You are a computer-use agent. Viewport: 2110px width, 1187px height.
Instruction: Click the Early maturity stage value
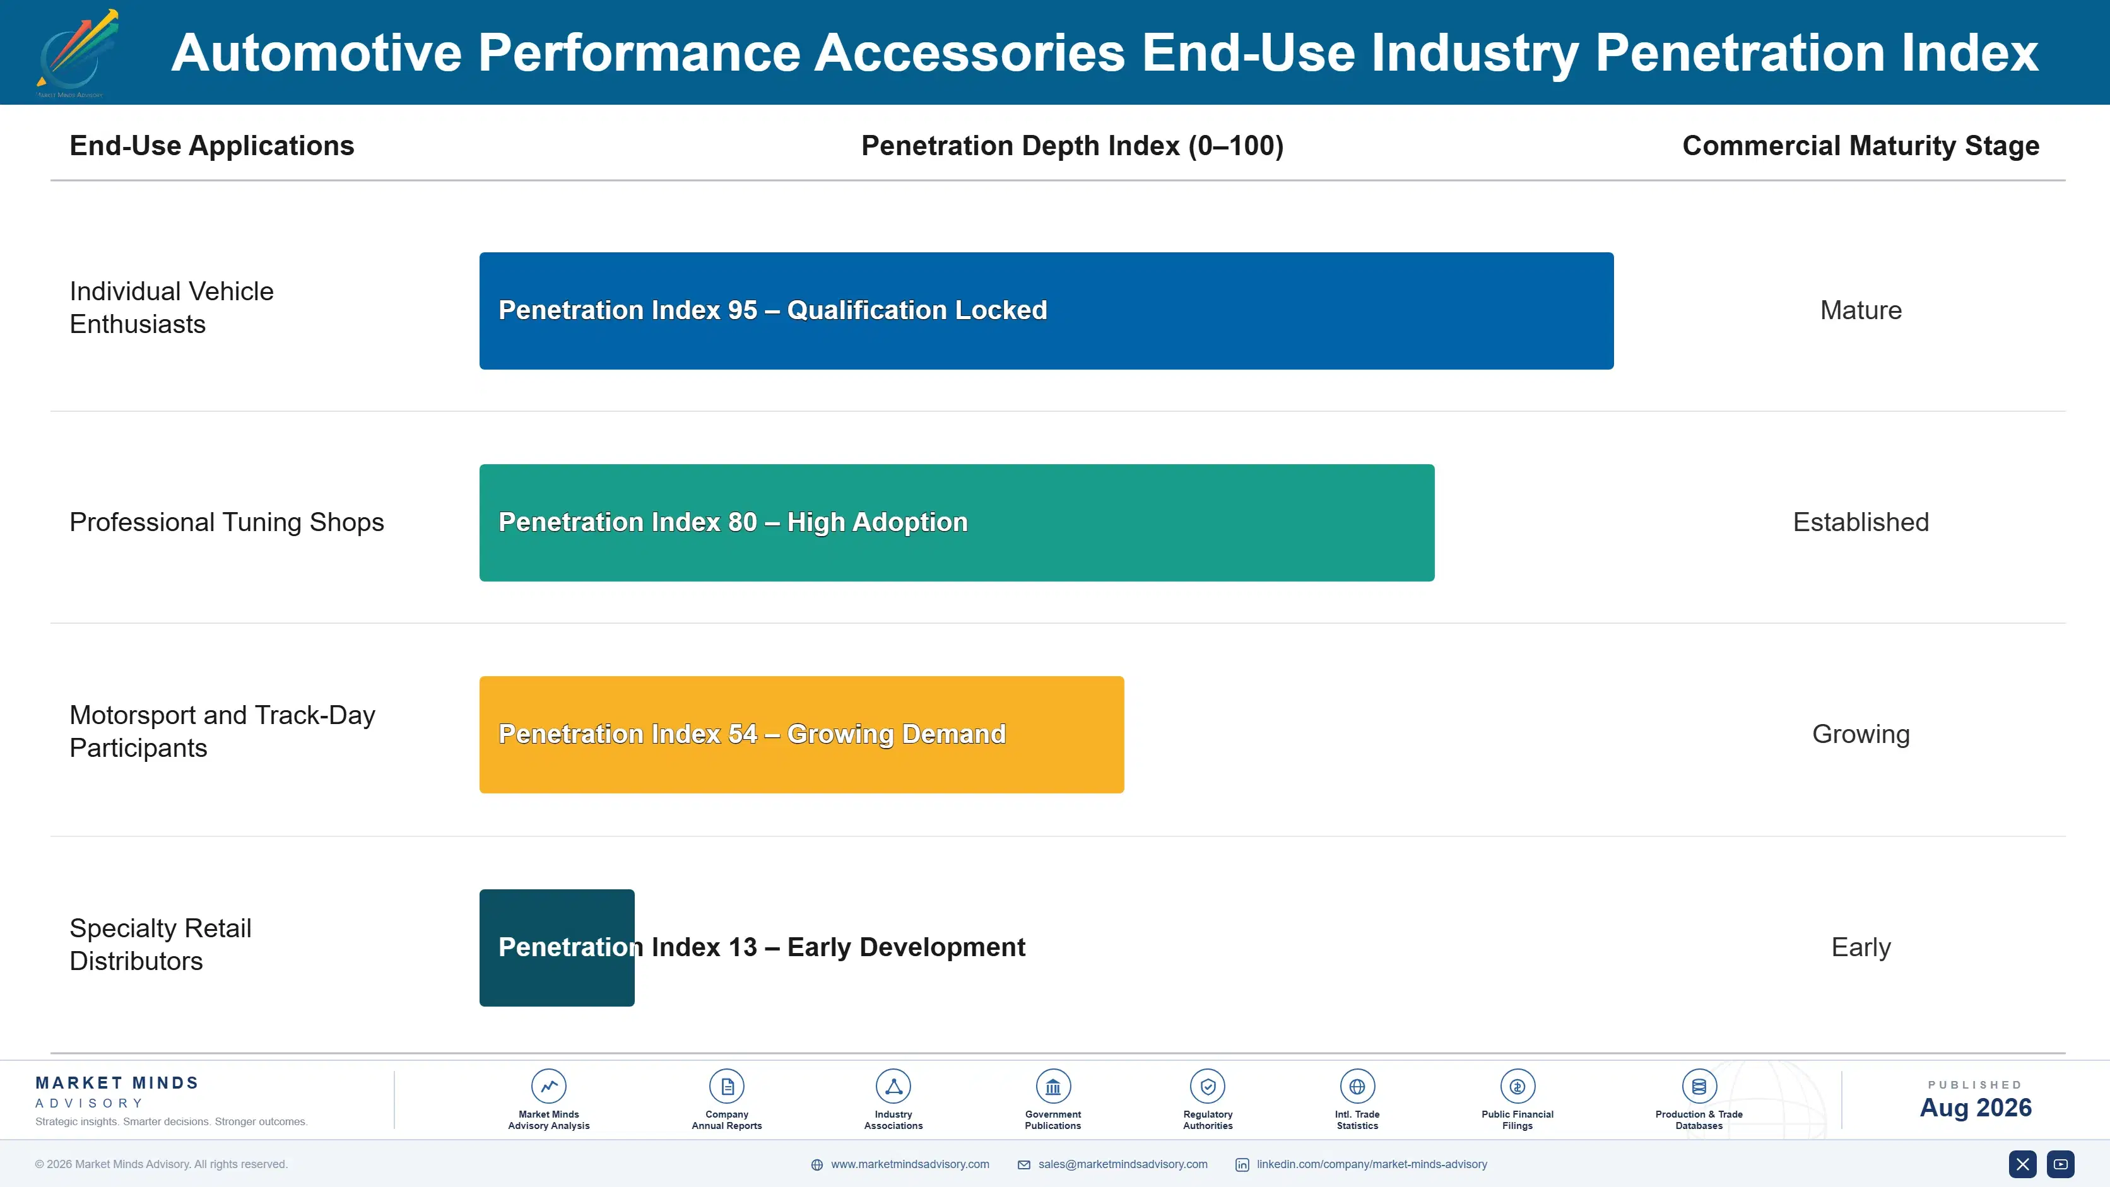pos(1860,947)
